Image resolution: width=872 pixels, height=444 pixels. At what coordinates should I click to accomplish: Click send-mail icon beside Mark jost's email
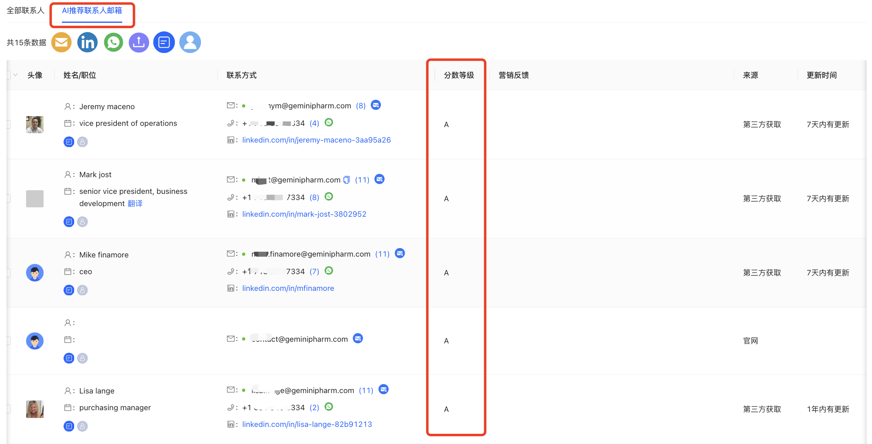[x=379, y=179]
